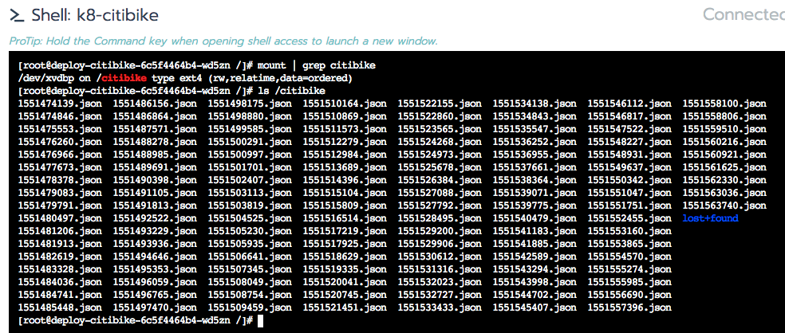Image resolution: width=785 pixels, height=333 pixels.
Task: Select file 1551545407.json
Action: click(x=535, y=308)
